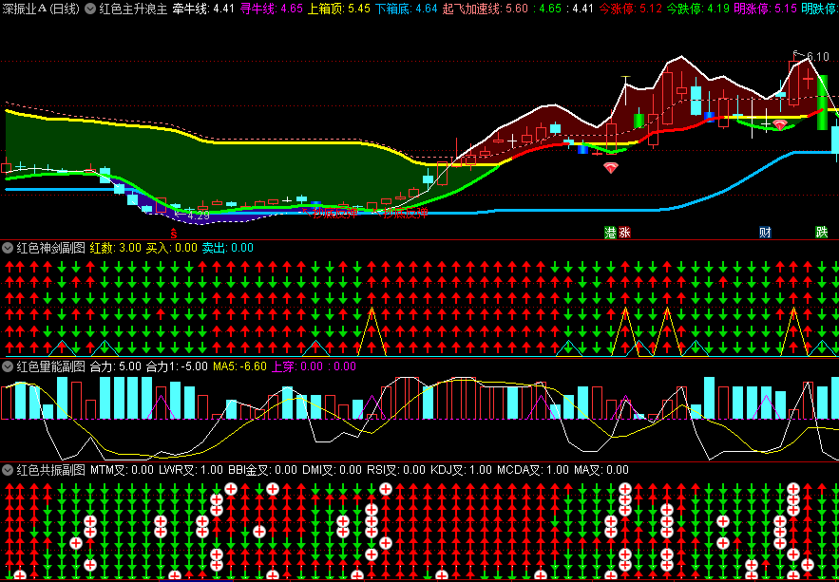Select the 牵牛线: 4.41 readout
839x582 pixels.
coord(203,9)
